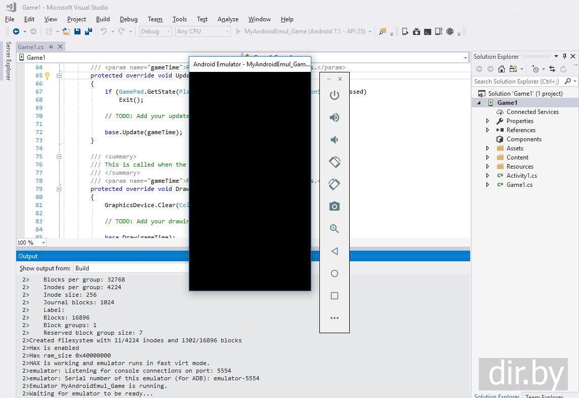Toggle pin on the Game1.cs tab

[x=51, y=47]
